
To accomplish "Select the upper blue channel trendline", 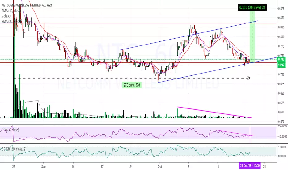I will pos(188,35).
